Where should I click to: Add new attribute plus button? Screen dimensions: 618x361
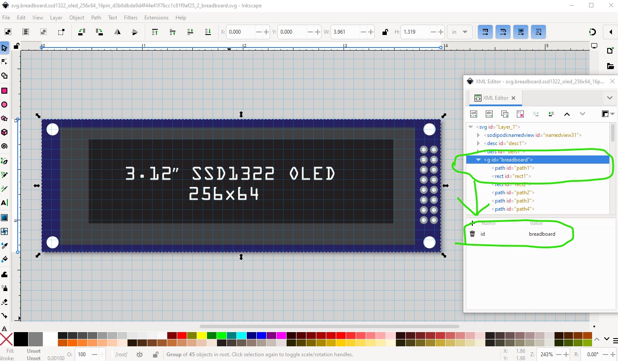(472, 223)
